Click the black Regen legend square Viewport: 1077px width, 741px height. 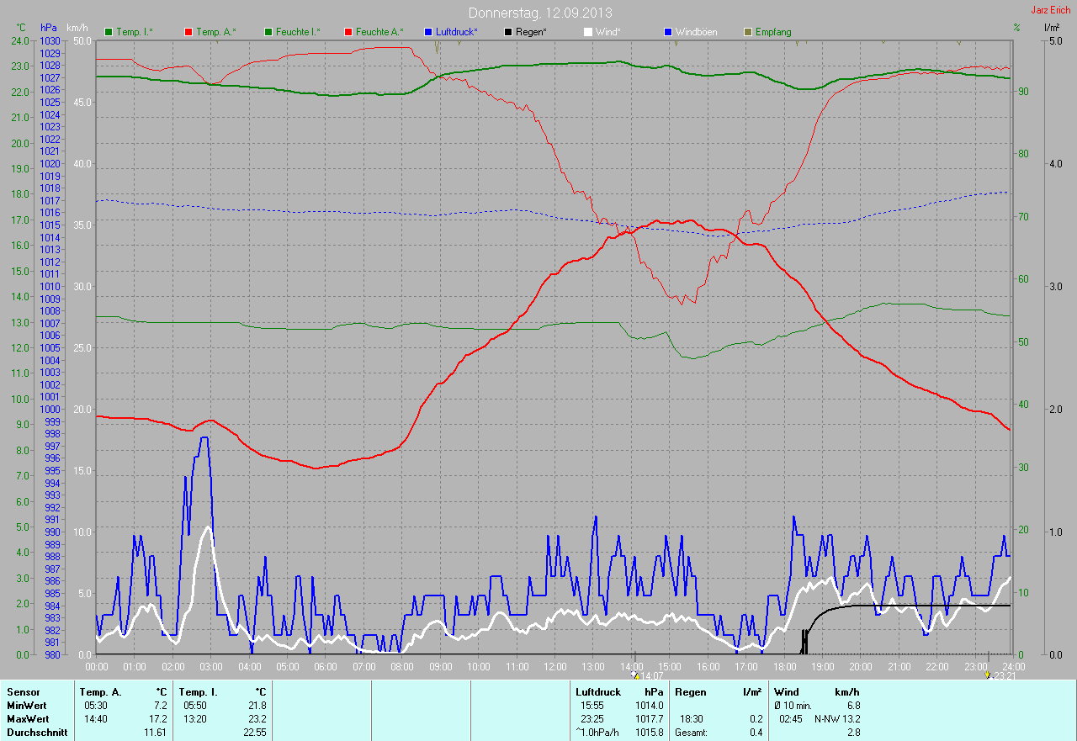508,32
